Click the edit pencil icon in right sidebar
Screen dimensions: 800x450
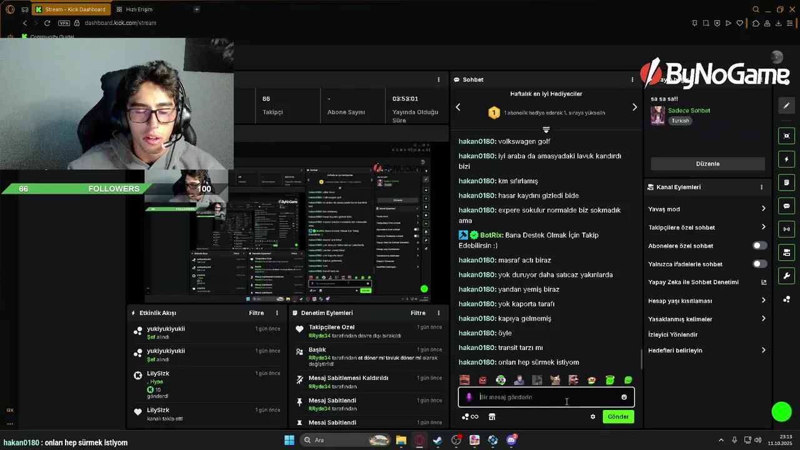pos(786,106)
